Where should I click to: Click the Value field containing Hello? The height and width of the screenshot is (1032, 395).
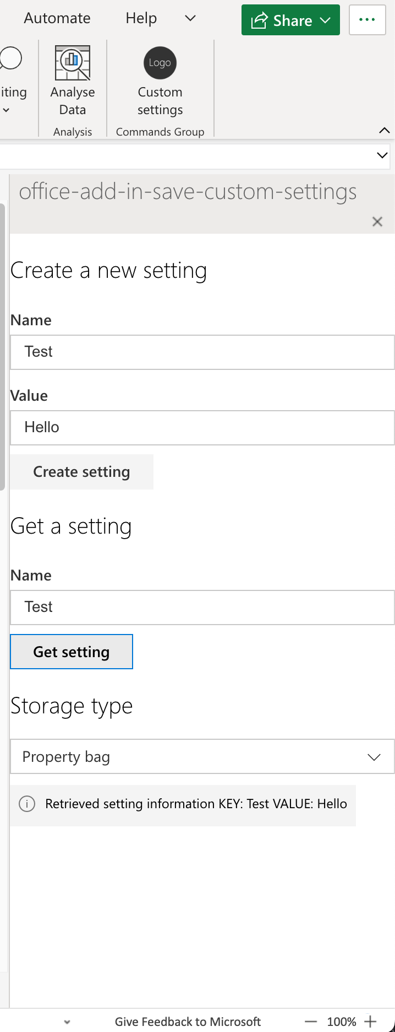click(202, 427)
